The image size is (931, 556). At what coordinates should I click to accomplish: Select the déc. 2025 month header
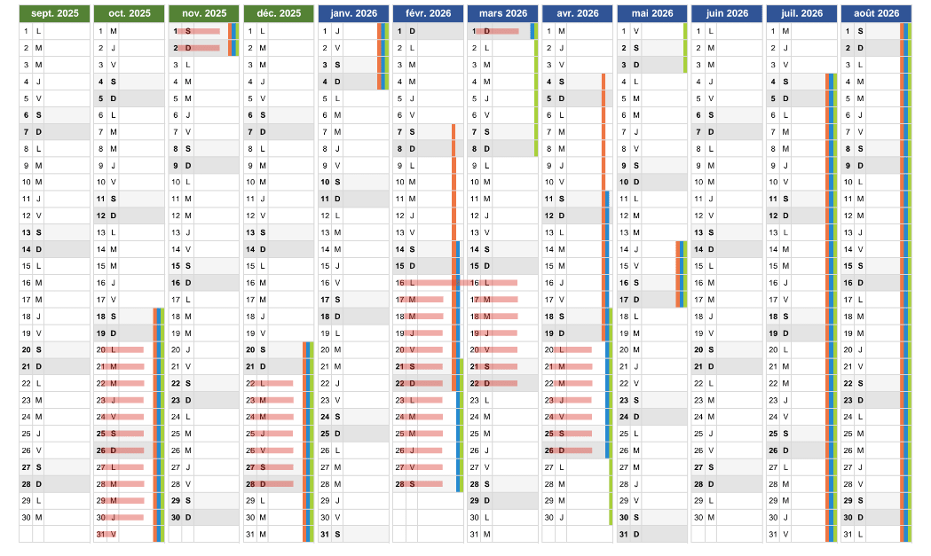coord(279,13)
